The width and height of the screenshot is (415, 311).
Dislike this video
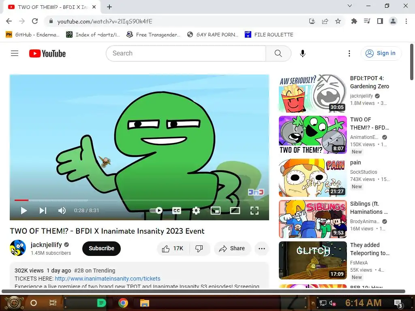pos(199,248)
